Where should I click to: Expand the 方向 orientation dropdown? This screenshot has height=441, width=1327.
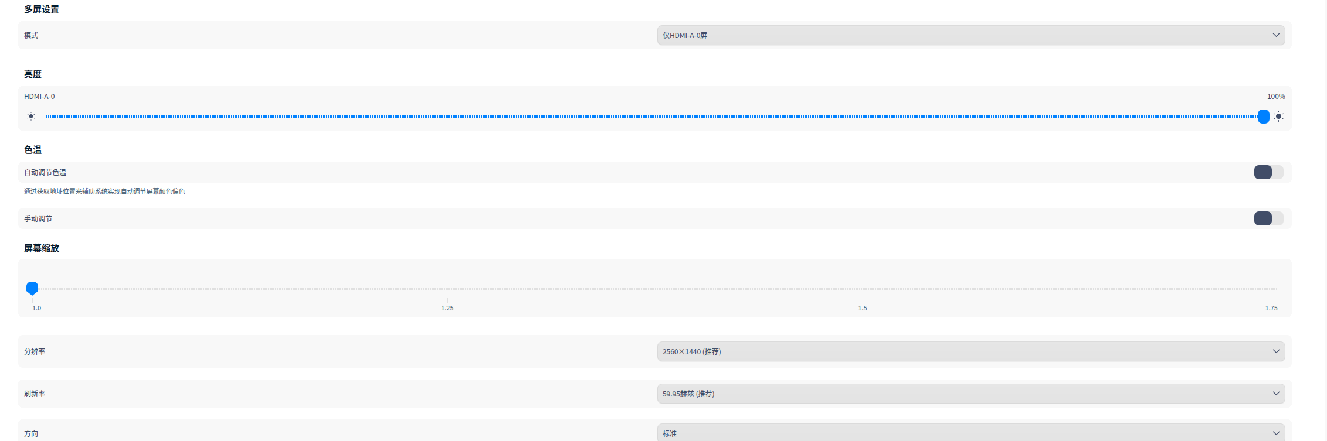[970, 433]
